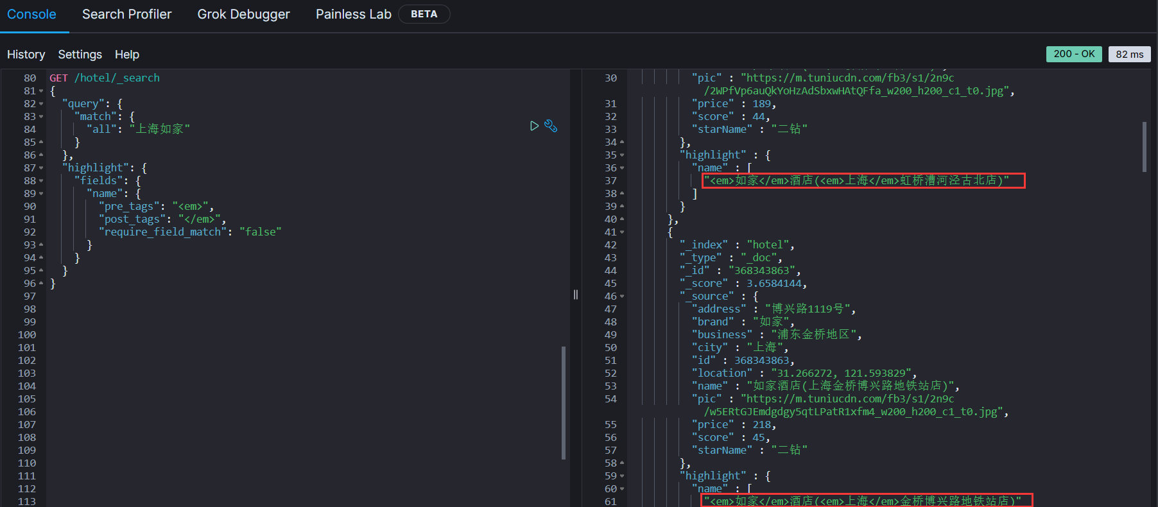
Task: Fold the "match" block on line 83
Action: point(41,117)
